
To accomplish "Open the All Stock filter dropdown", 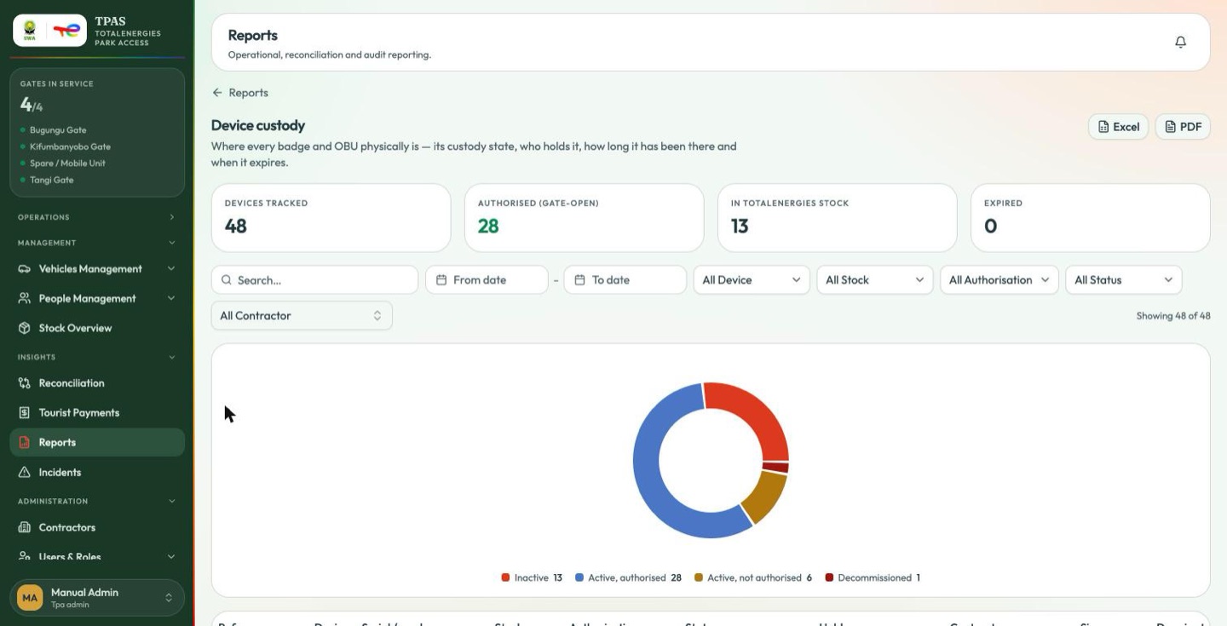I will 875,280.
